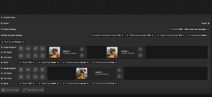Click the Model output connector dot
Viewport: 212px width, 97px height.
pos(209,23)
